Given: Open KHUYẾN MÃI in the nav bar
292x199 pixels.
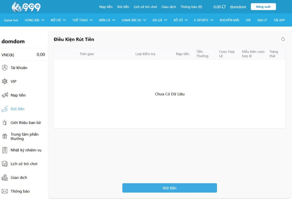Looking at the screenshot, I should pos(229,20).
